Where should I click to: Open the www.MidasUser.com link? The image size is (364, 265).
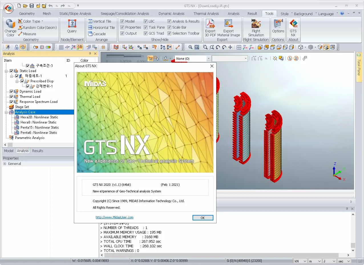click(114, 217)
